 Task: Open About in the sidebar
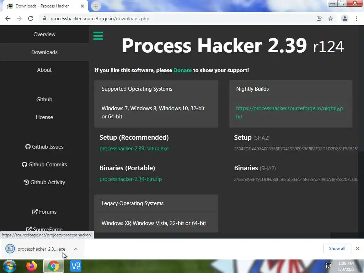(44, 70)
